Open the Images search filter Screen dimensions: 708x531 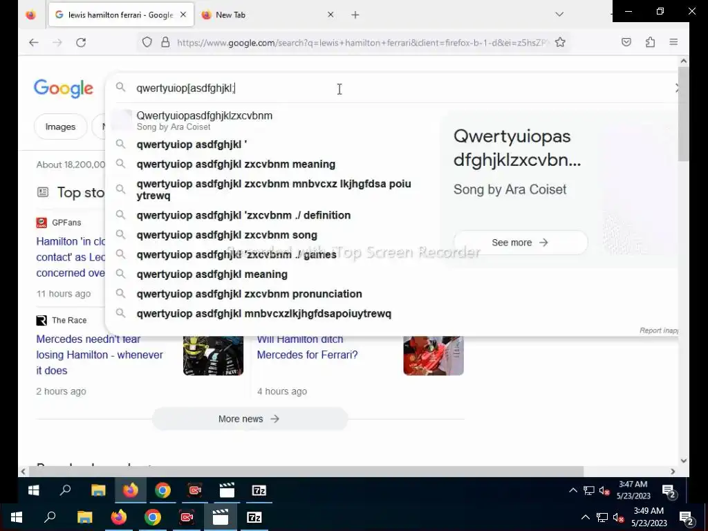tap(61, 127)
